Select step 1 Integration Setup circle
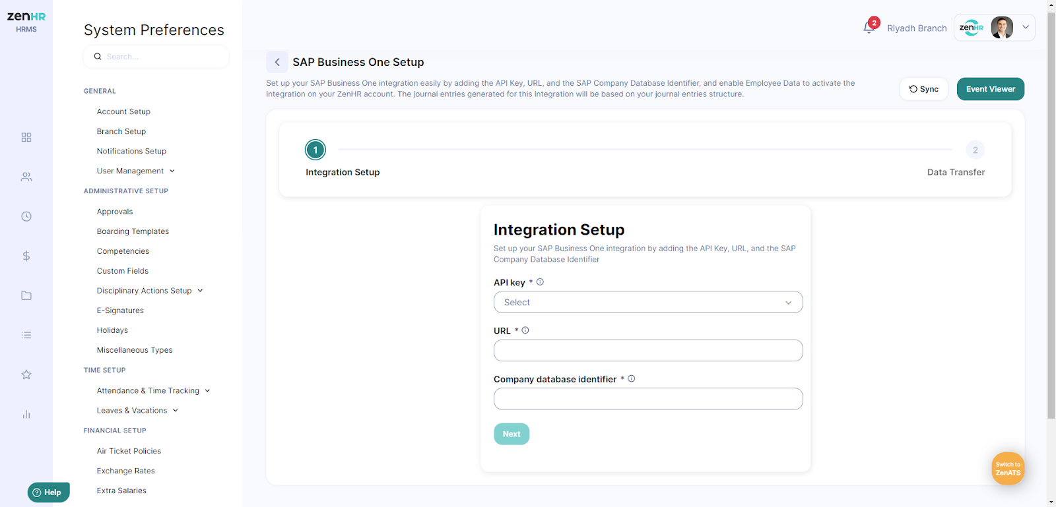1056x507 pixels. 315,150
